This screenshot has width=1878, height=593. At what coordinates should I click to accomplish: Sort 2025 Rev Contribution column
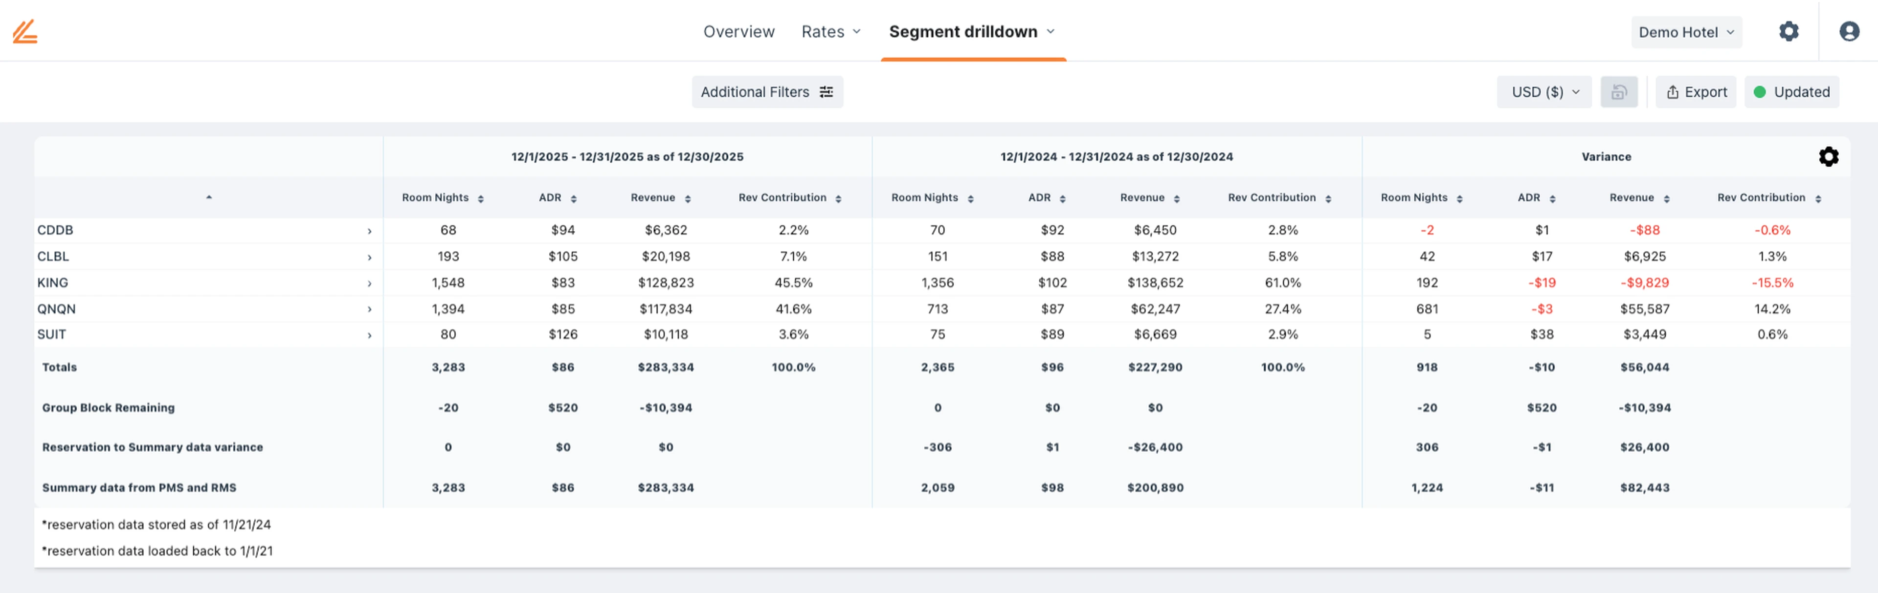[x=838, y=198]
